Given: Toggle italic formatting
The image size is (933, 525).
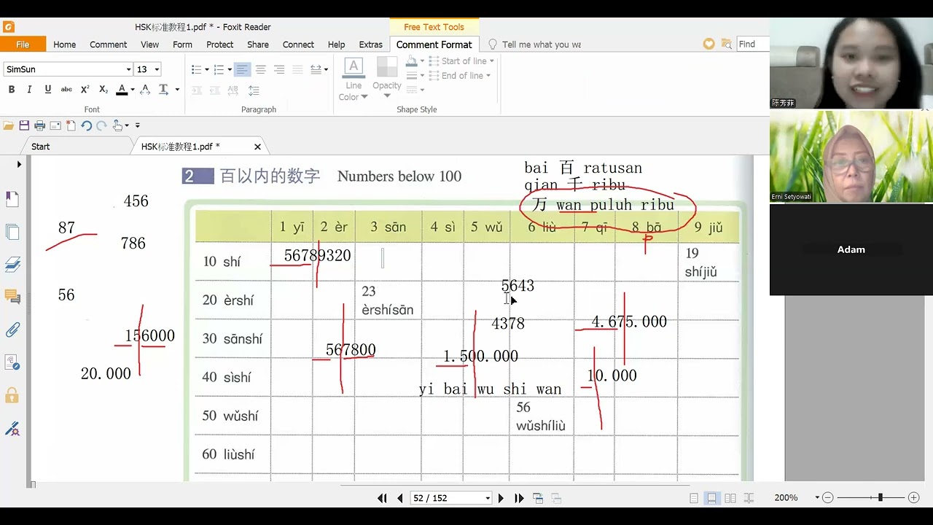Looking at the screenshot, I should tap(29, 90).
